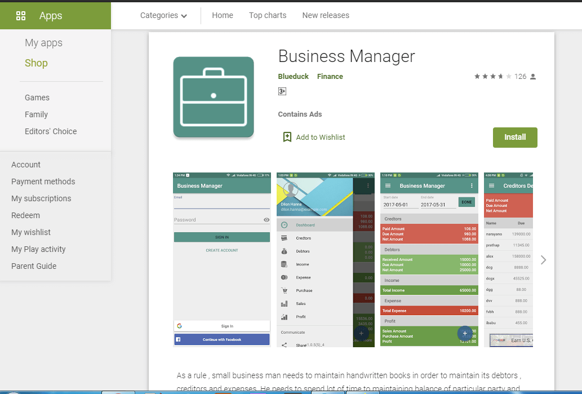Screen dimensions: 582x394
Task: Click the 3+ content rating badge
Action: point(282,91)
